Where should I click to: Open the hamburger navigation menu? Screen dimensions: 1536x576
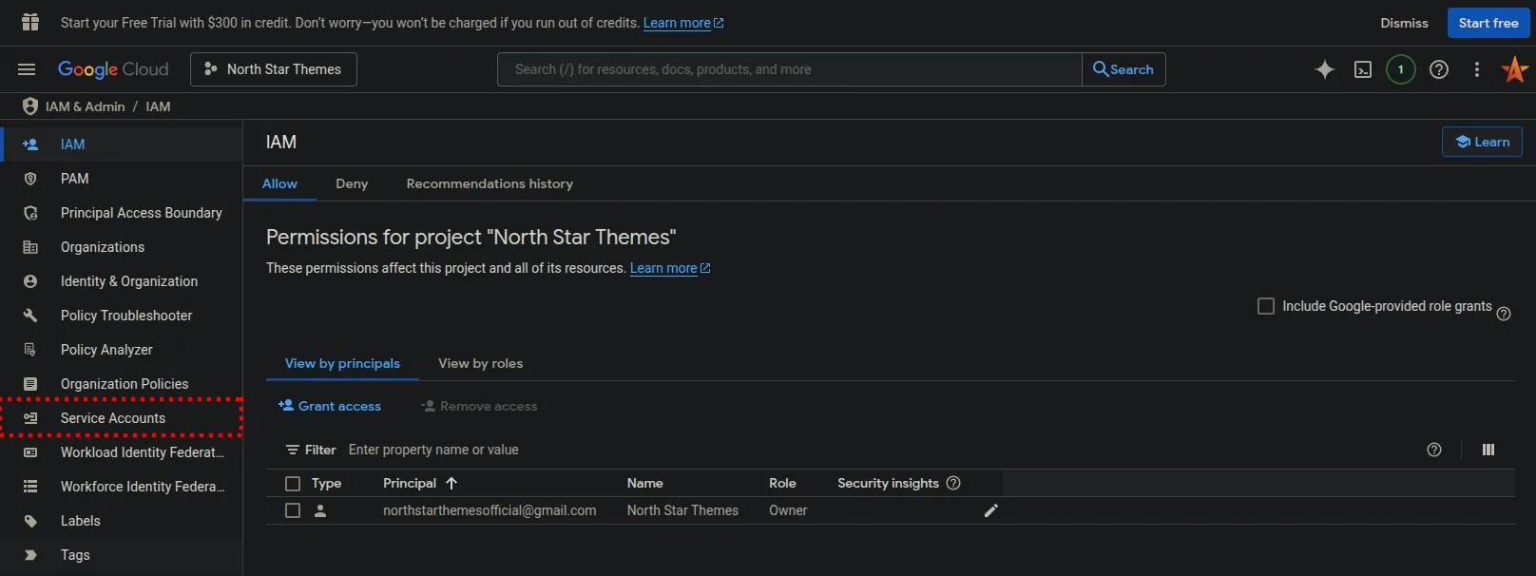(27, 69)
